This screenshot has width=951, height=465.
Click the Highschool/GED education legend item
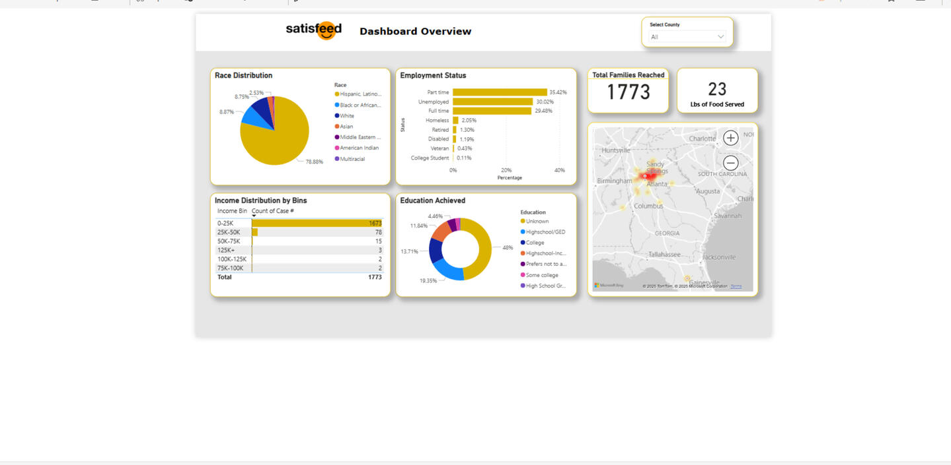click(x=545, y=232)
